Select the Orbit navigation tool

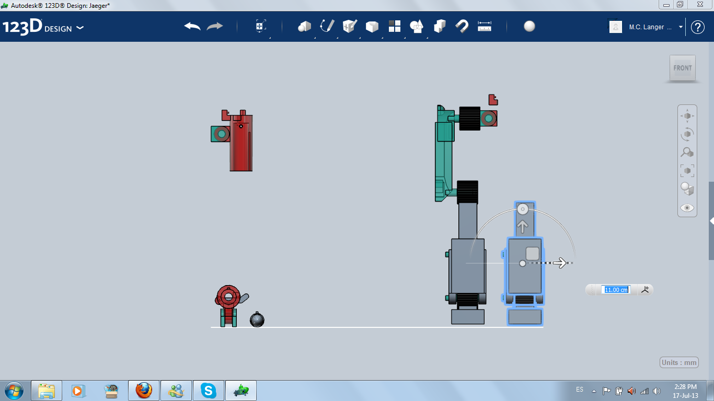tap(687, 134)
